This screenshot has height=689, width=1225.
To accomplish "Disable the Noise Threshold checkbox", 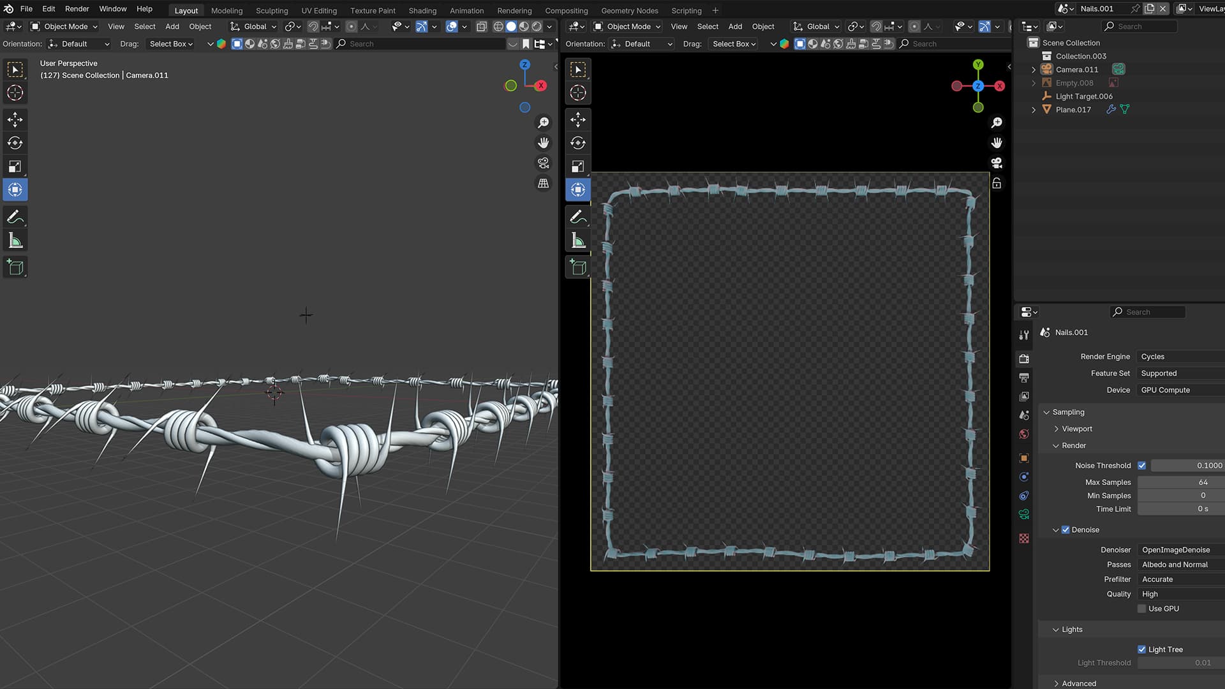I will 1142,466.
